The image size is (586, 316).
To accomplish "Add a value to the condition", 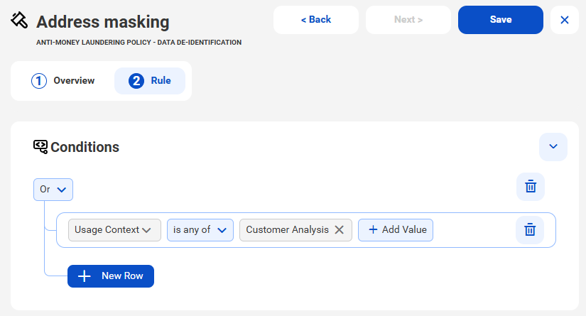I will point(396,229).
